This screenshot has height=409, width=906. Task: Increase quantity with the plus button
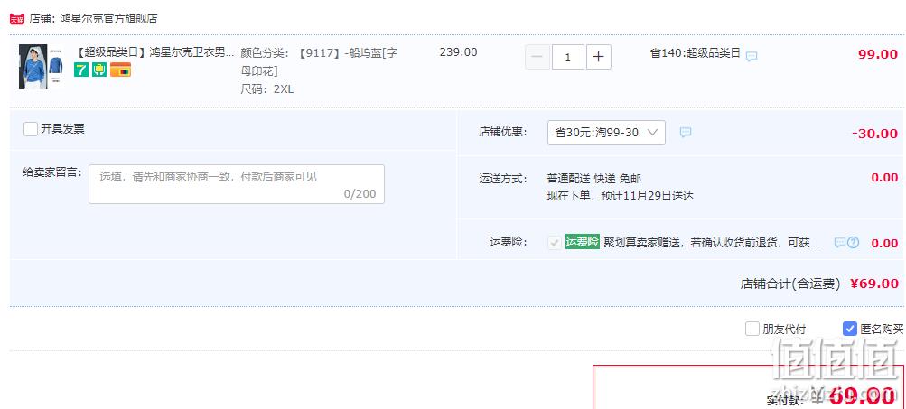pyautogui.click(x=599, y=57)
